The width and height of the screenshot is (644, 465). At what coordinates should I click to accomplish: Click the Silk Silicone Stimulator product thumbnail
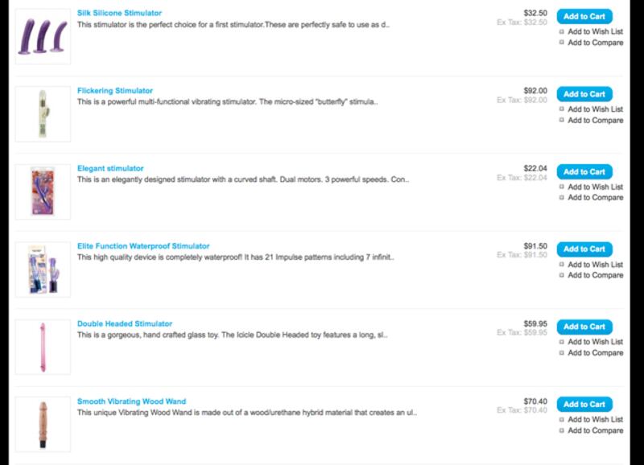coord(43,36)
